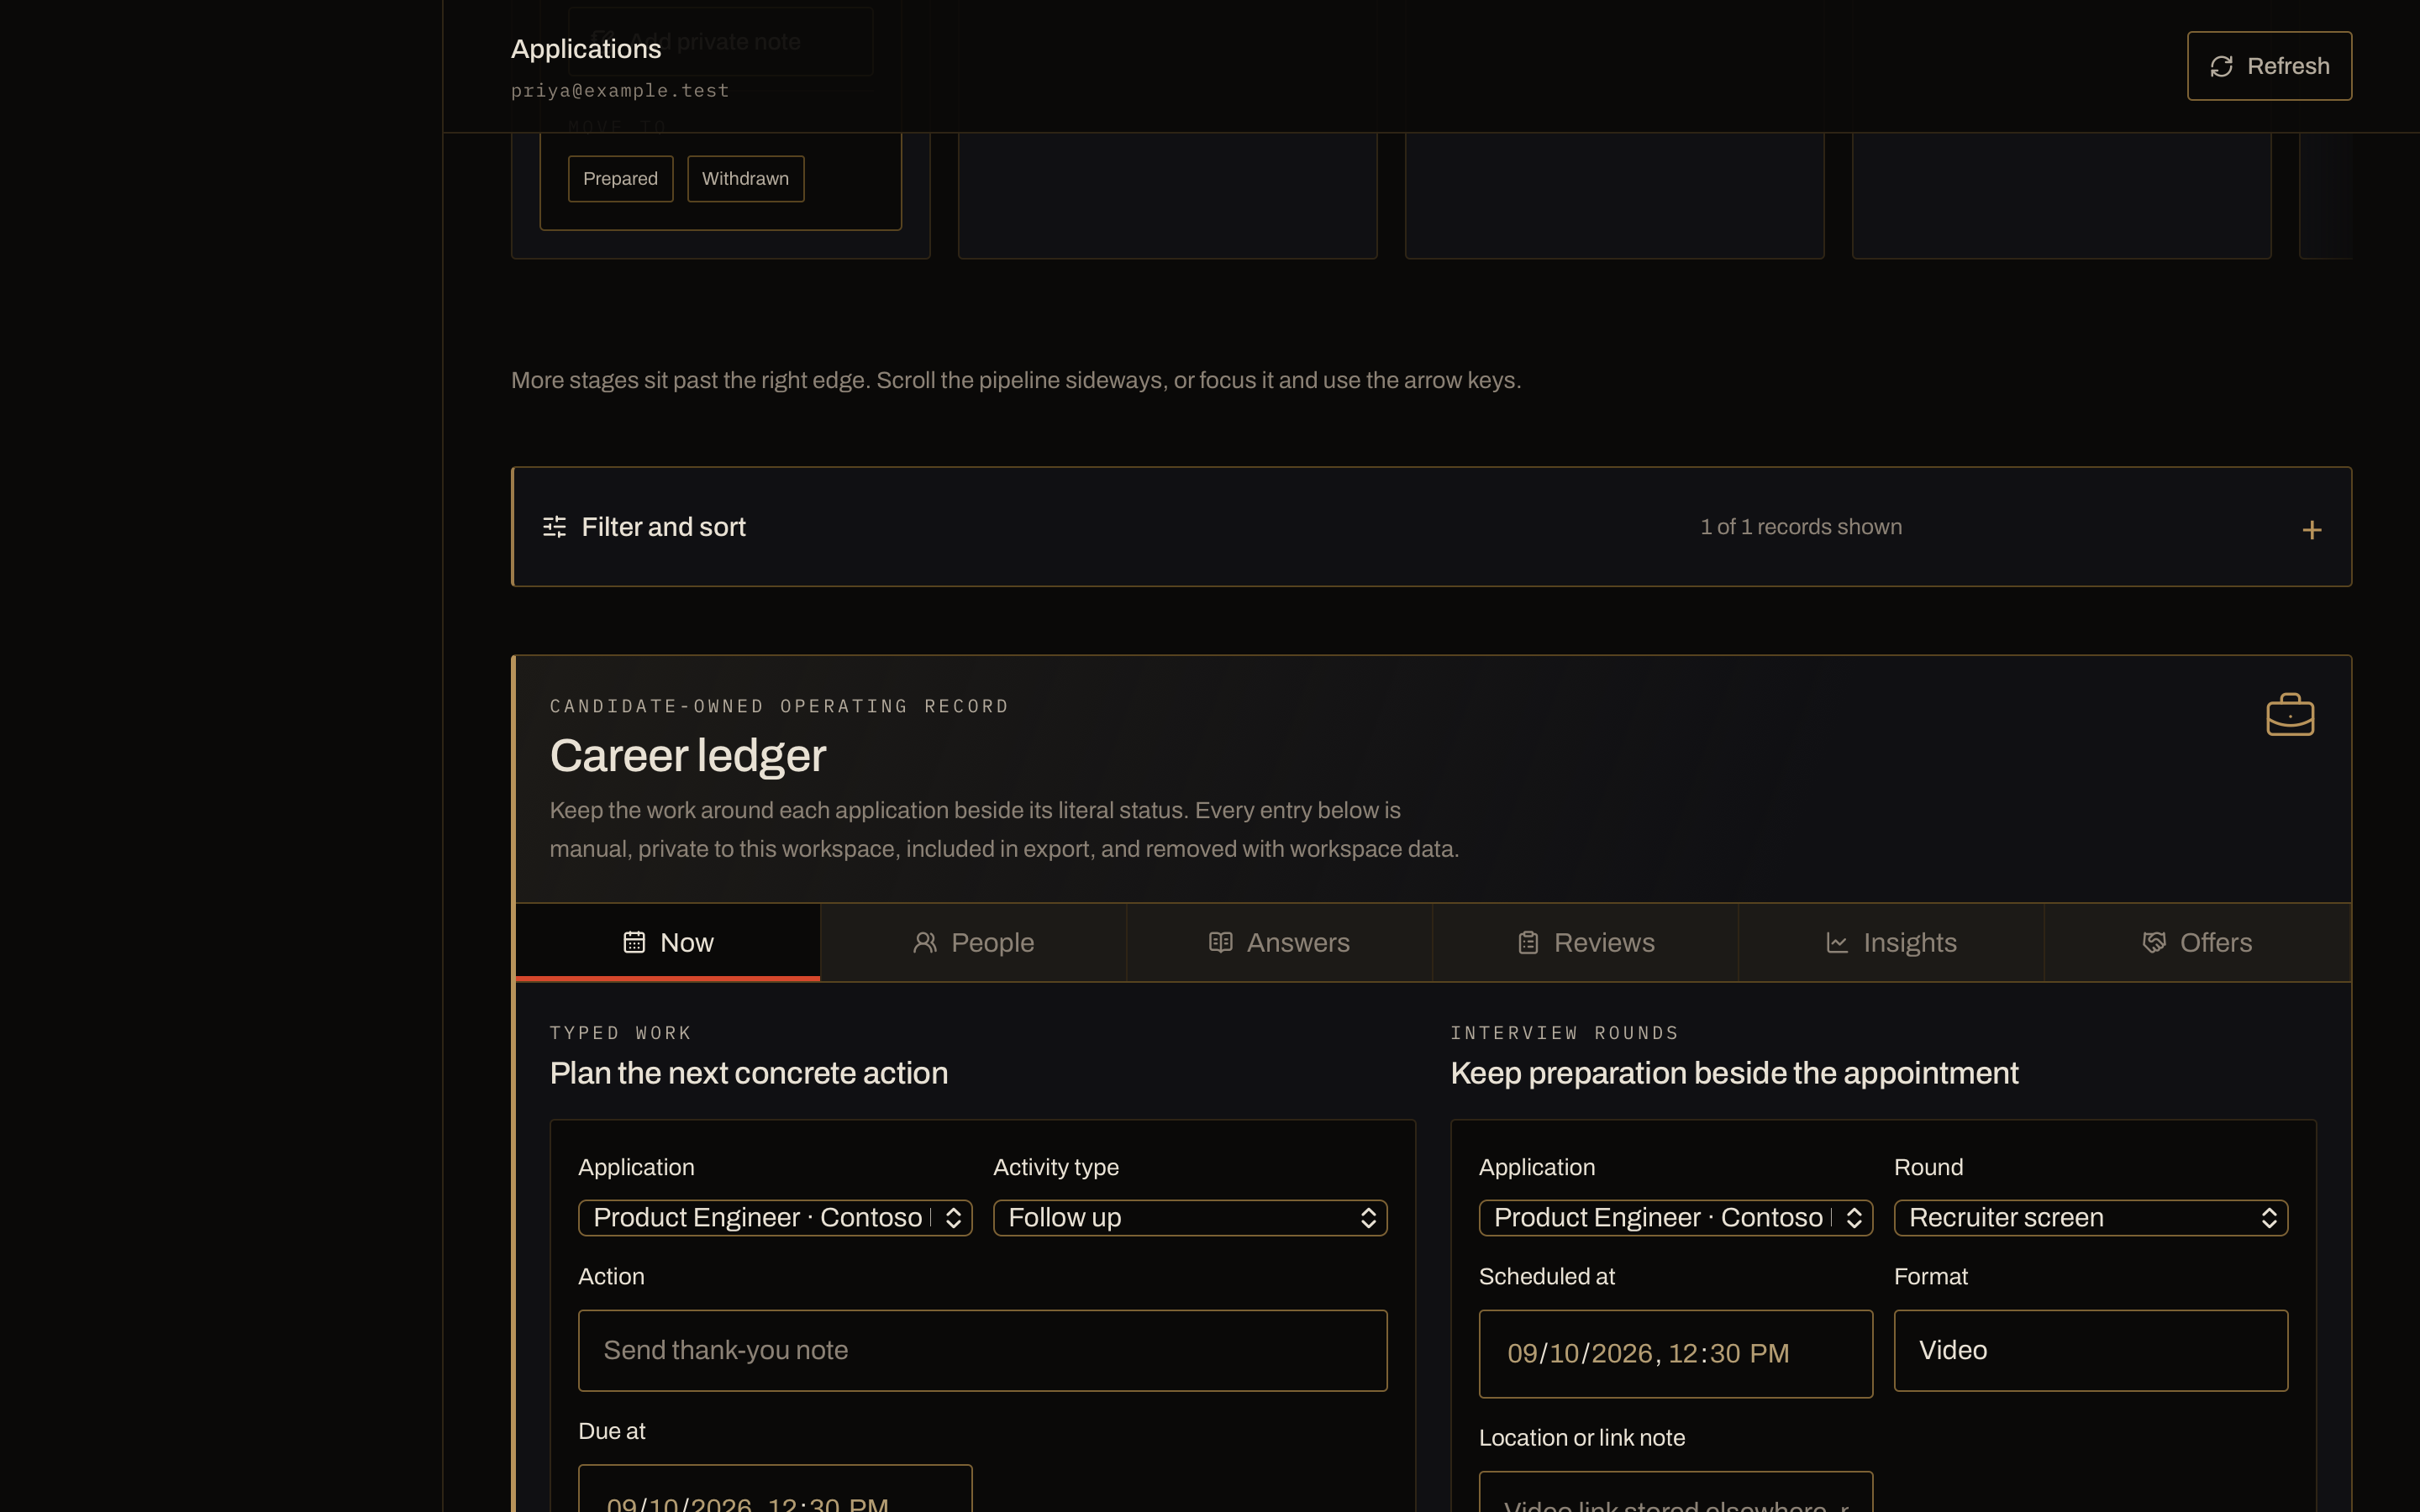Screen dimensions: 2420x1512
Task: Click the Due at date field
Action: coord(775,1489)
